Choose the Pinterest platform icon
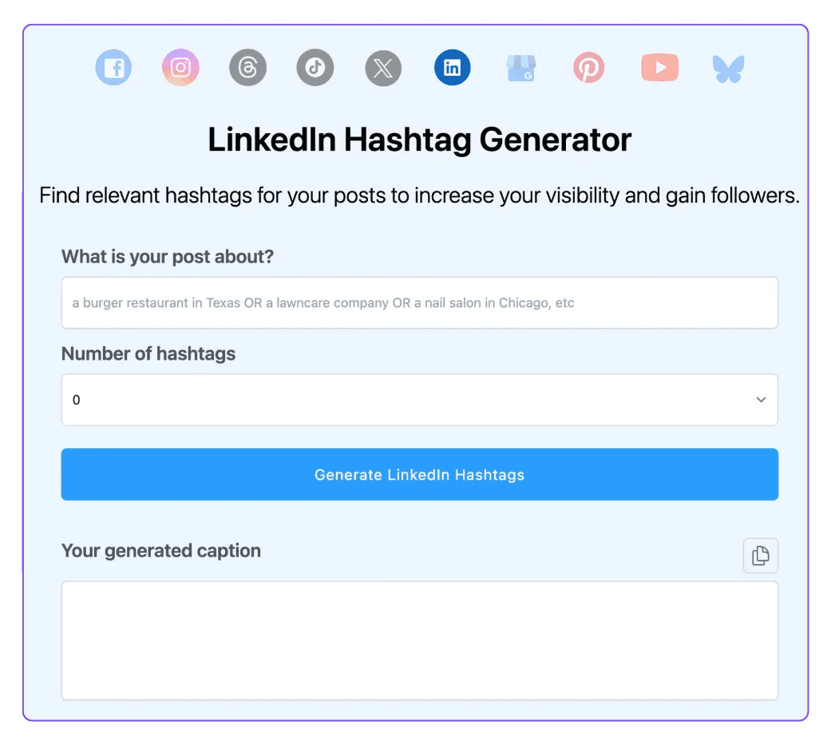 point(588,68)
